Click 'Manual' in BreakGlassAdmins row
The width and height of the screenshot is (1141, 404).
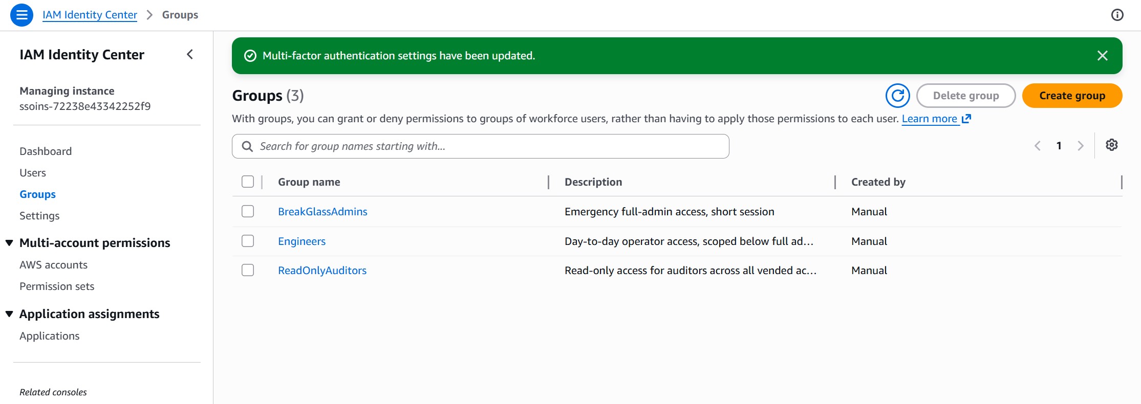[869, 212]
